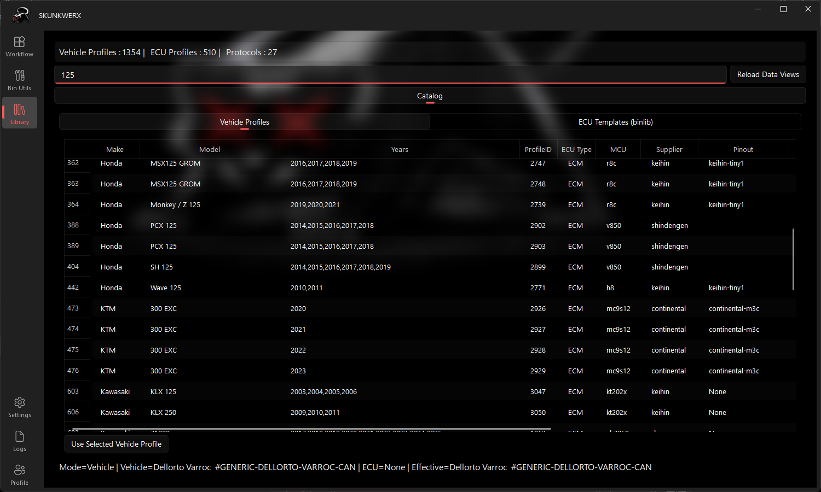Image resolution: width=821 pixels, height=492 pixels.
Task: Click the Reload Data Views button
Action: click(768, 74)
